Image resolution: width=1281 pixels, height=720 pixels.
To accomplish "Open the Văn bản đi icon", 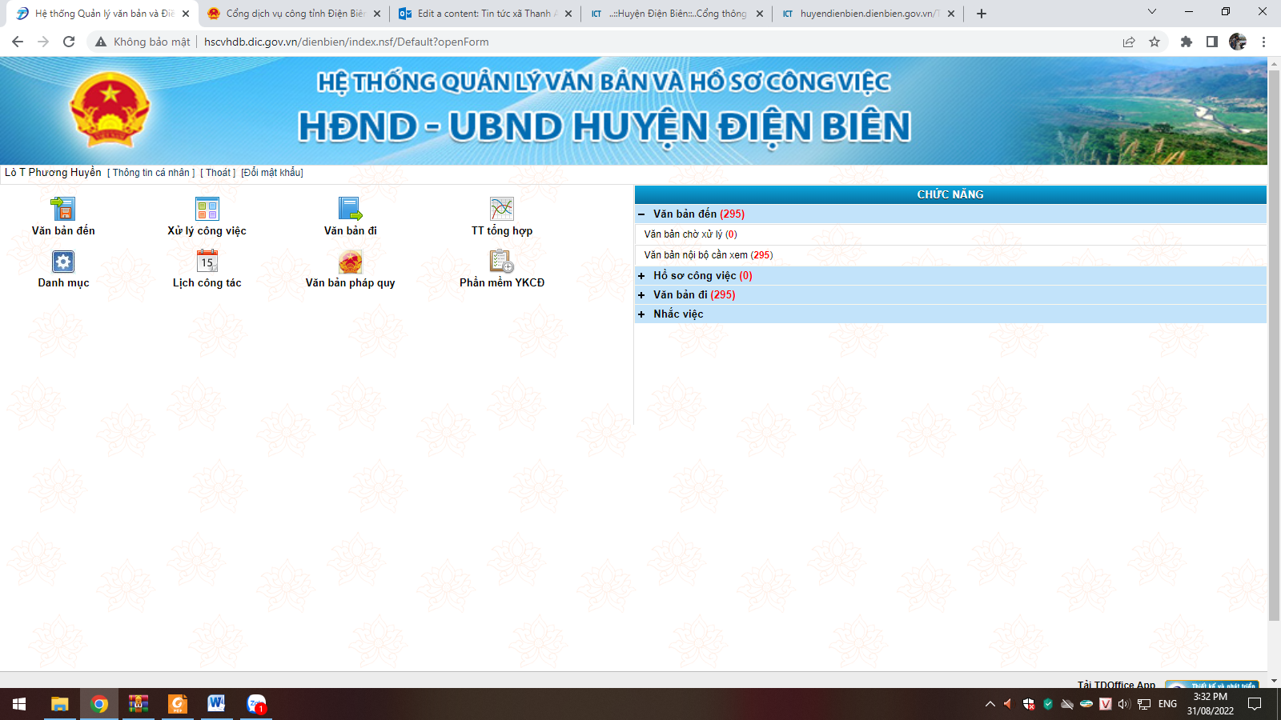I will [x=350, y=210].
